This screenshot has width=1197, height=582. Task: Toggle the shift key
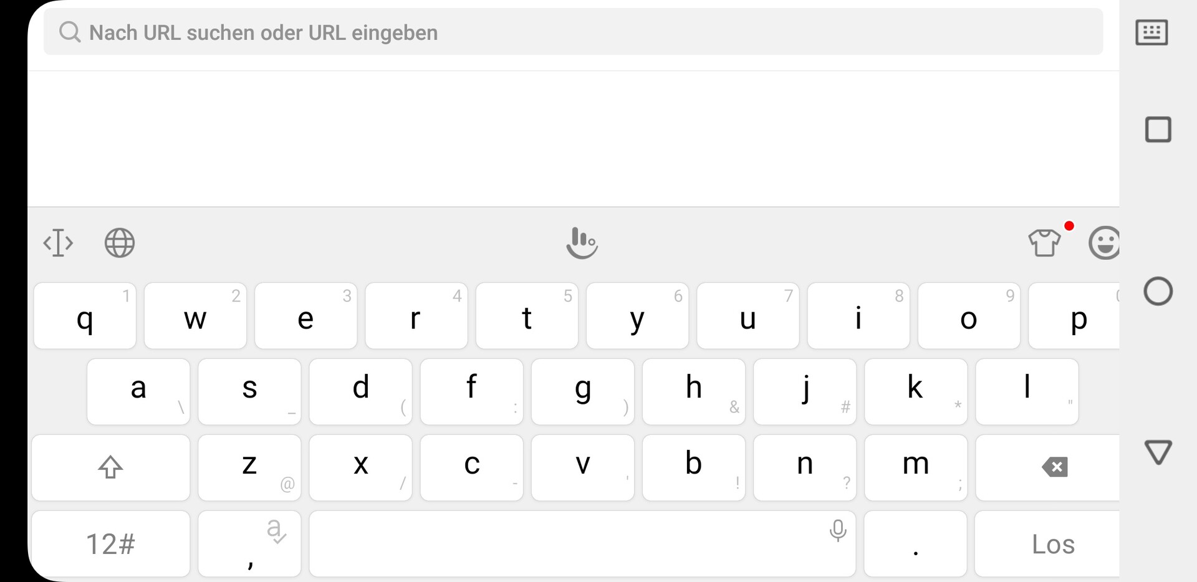click(x=111, y=467)
